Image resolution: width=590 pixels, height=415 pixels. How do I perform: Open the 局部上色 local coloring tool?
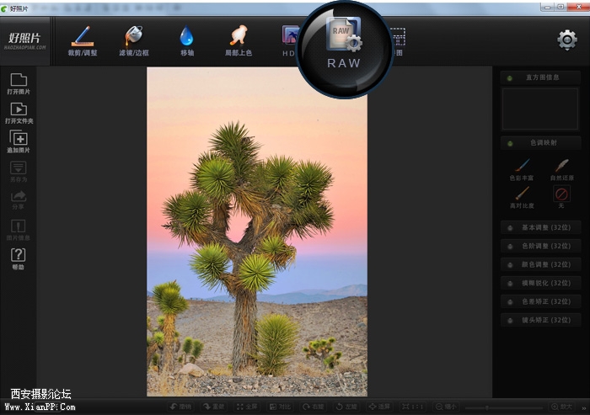click(x=239, y=39)
